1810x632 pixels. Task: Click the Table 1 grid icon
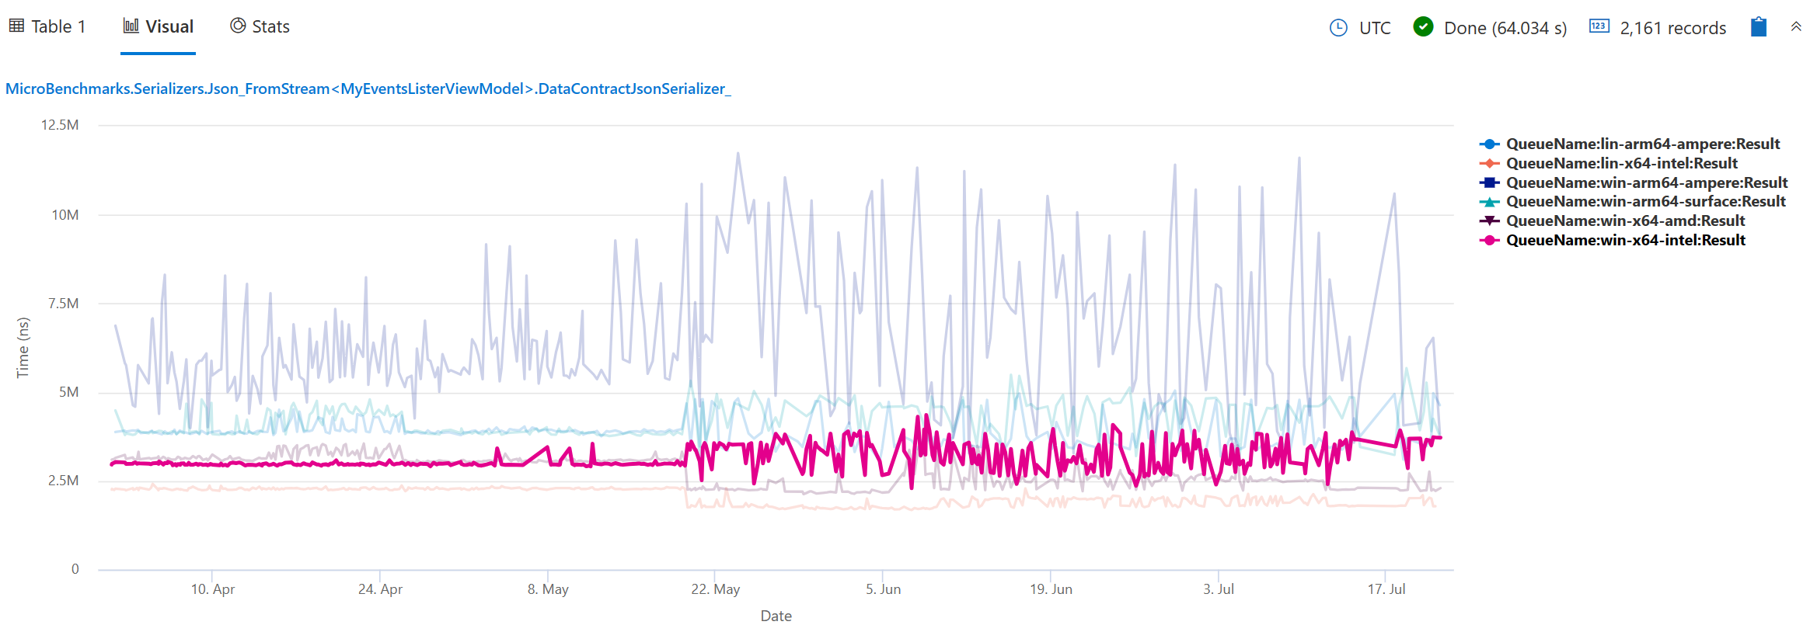[16, 26]
